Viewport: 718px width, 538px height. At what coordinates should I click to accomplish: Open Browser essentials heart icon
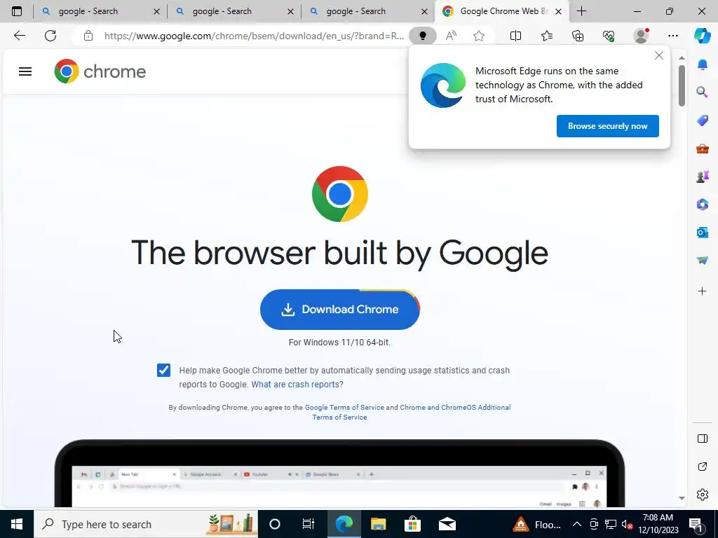pos(609,36)
